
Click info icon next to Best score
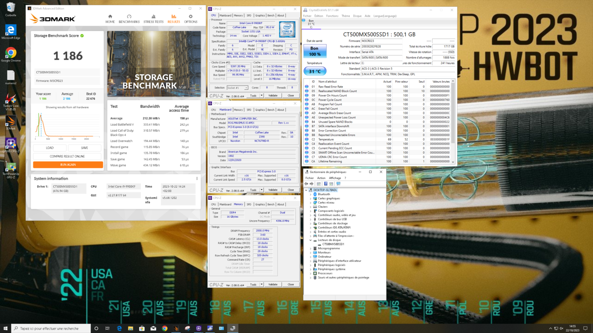[x=95, y=94]
